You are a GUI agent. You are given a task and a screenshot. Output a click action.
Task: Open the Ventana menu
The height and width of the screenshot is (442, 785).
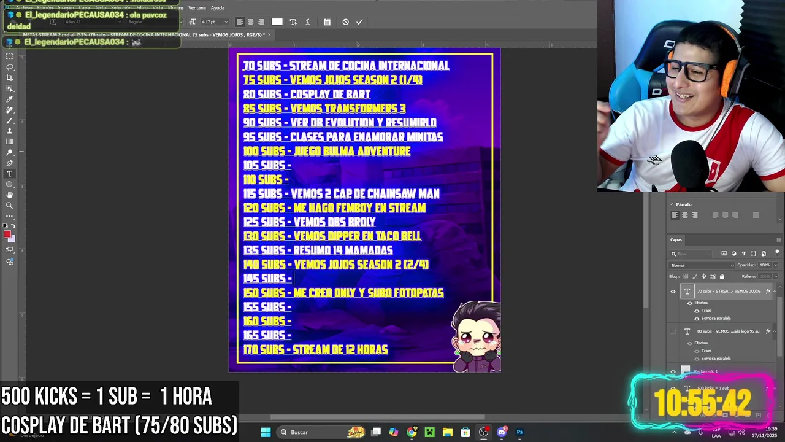click(197, 8)
